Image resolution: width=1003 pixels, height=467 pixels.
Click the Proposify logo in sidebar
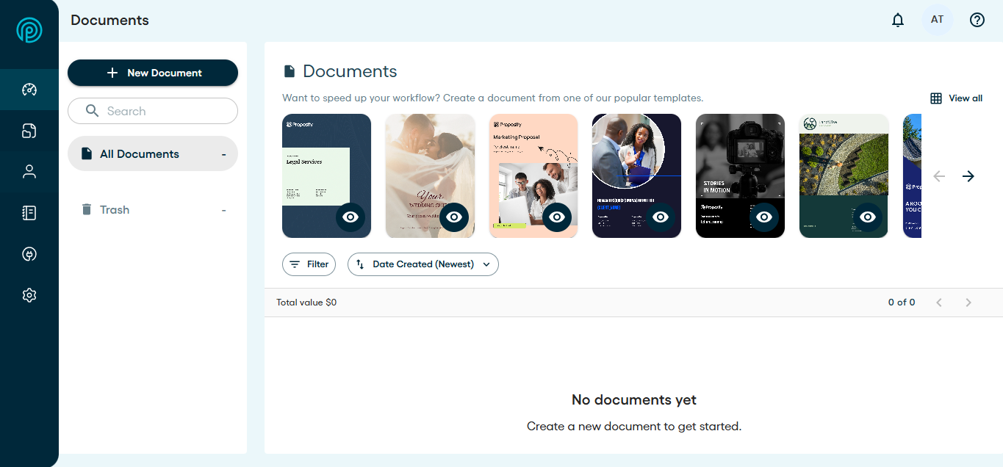pyautogui.click(x=29, y=30)
